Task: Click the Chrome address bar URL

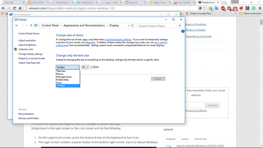Action: click(x=72, y=8)
